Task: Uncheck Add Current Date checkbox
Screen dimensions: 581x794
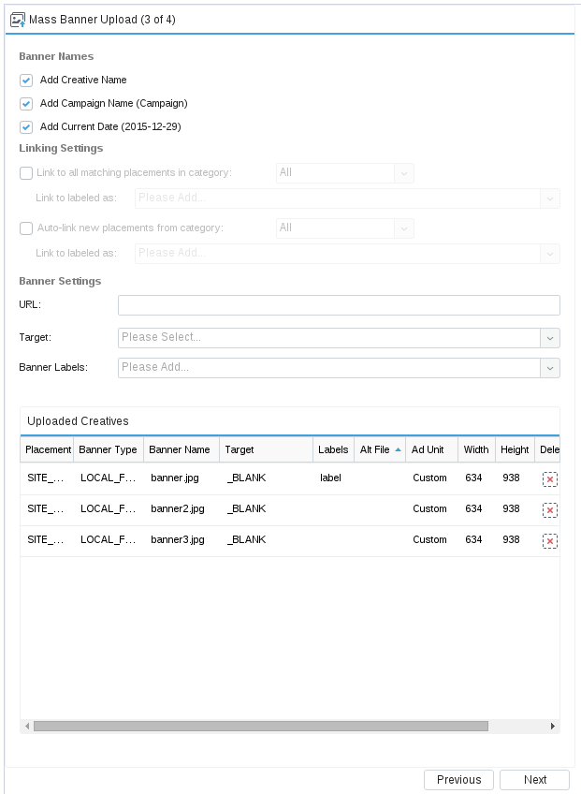Action: pyautogui.click(x=26, y=126)
